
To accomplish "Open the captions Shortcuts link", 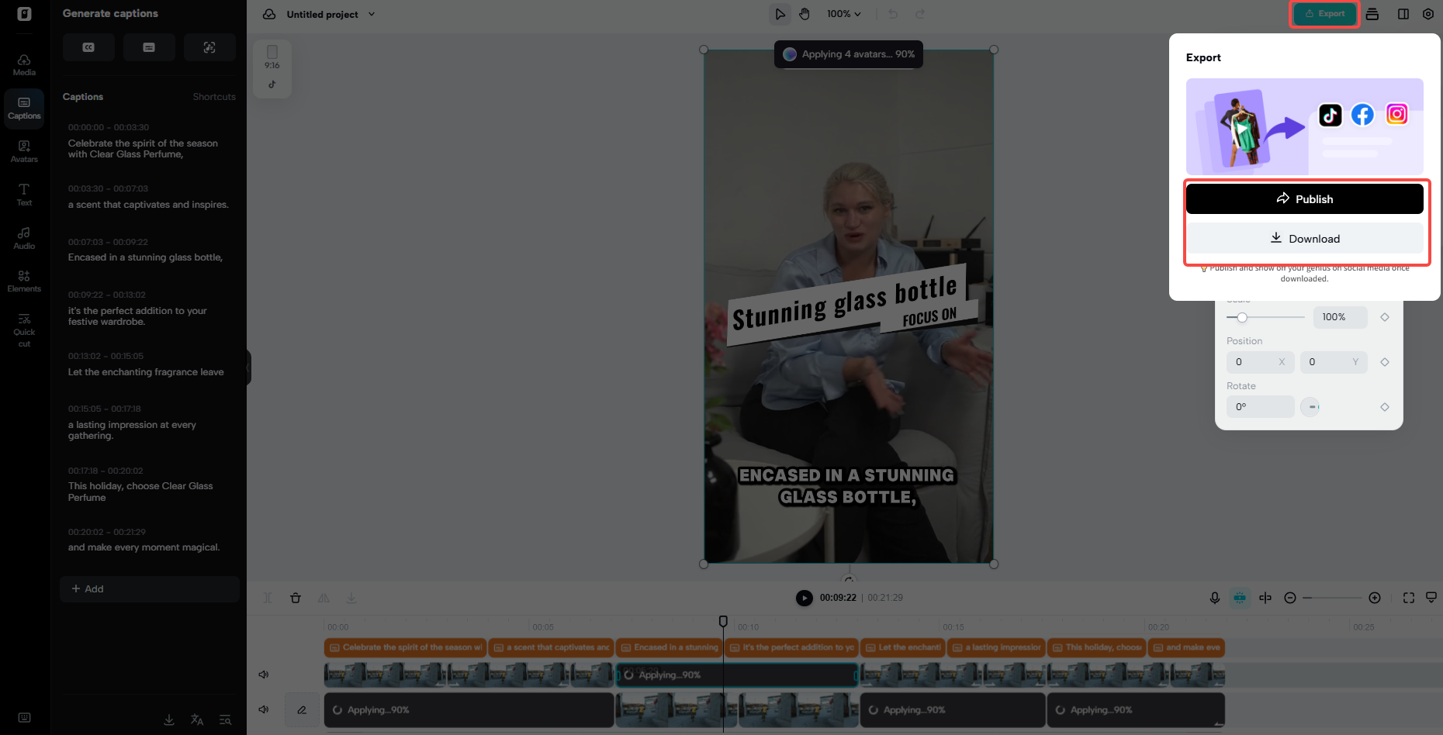I will click(214, 97).
